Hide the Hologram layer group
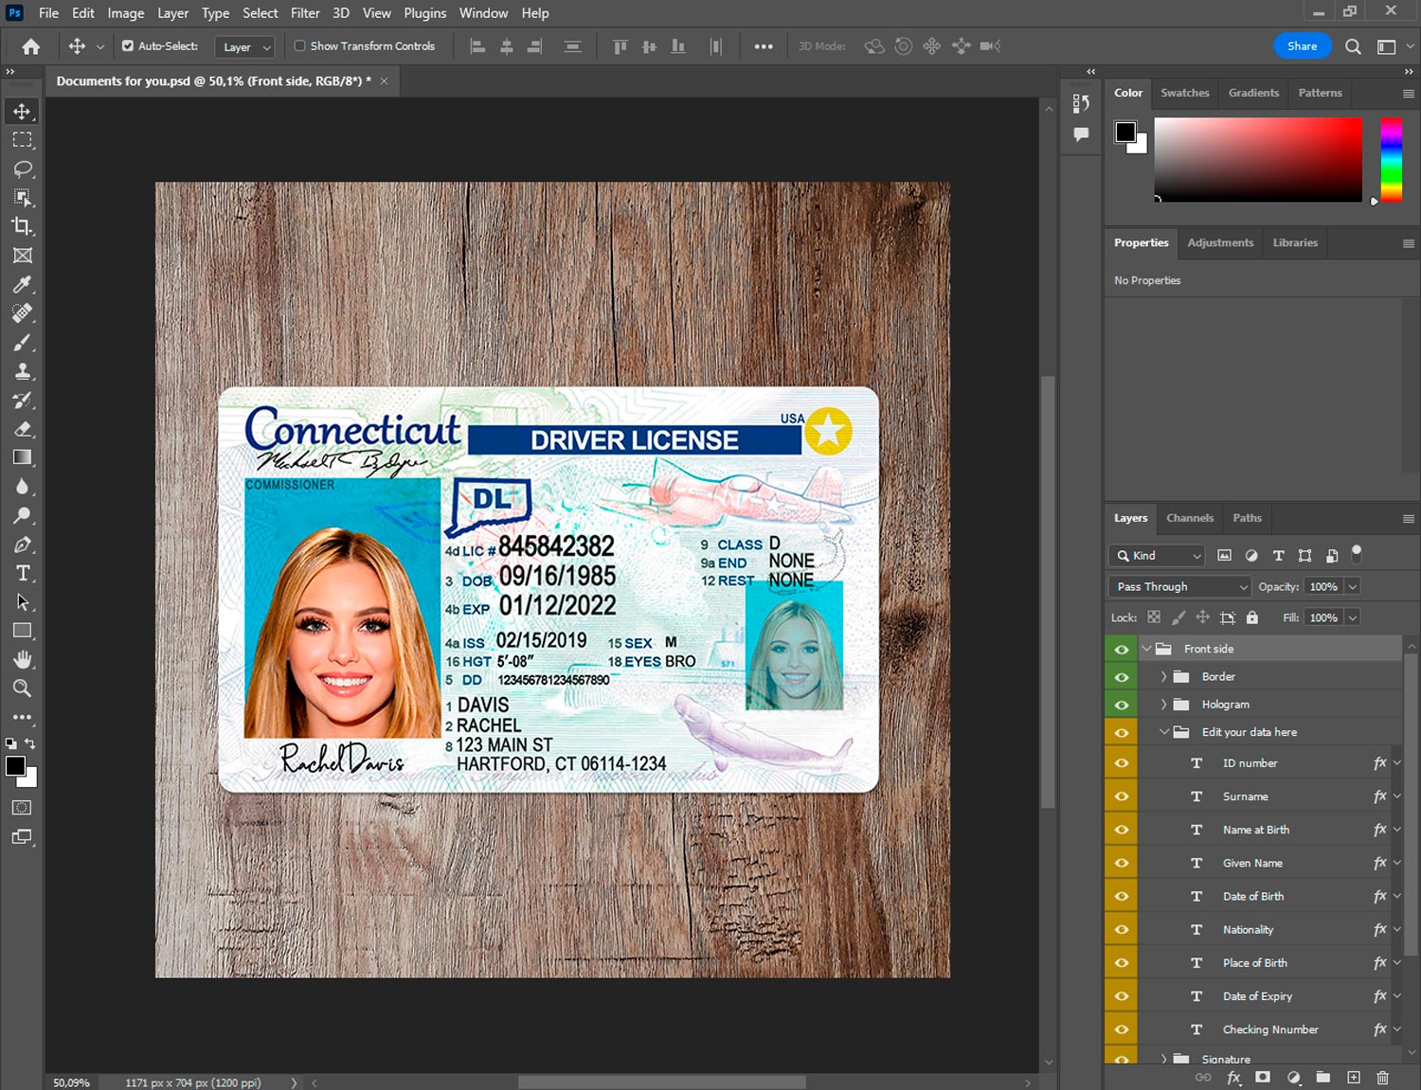The width and height of the screenshot is (1421, 1090). (1122, 705)
